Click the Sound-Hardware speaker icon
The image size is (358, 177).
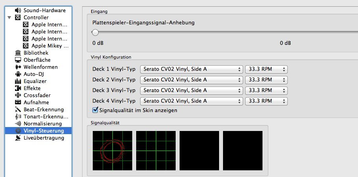tap(18, 10)
